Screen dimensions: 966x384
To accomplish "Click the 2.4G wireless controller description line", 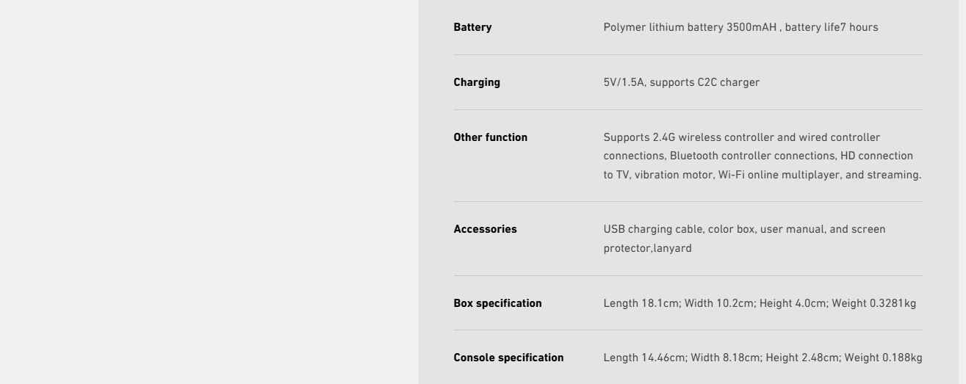I will [742, 137].
